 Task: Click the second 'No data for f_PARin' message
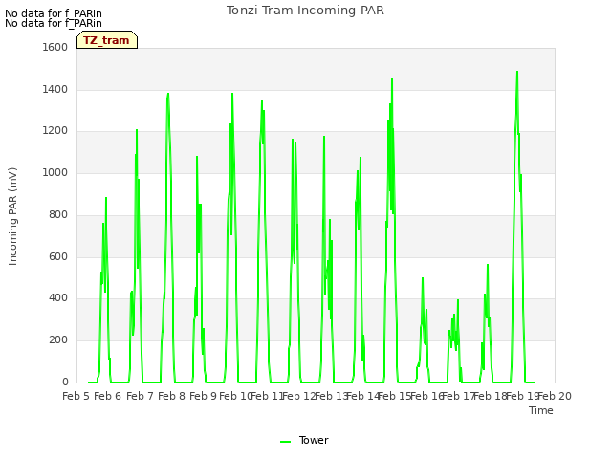click(54, 23)
